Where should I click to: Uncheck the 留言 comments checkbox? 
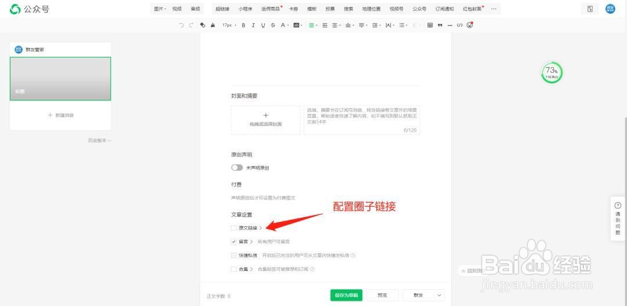point(234,242)
